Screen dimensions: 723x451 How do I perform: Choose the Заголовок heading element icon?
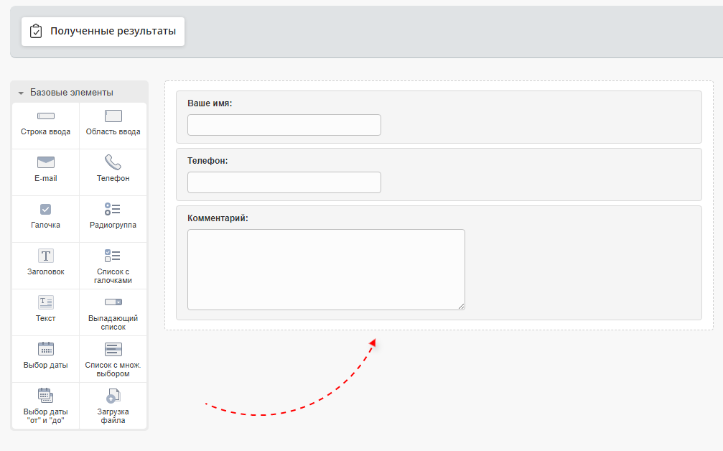pyautogui.click(x=46, y=256)
